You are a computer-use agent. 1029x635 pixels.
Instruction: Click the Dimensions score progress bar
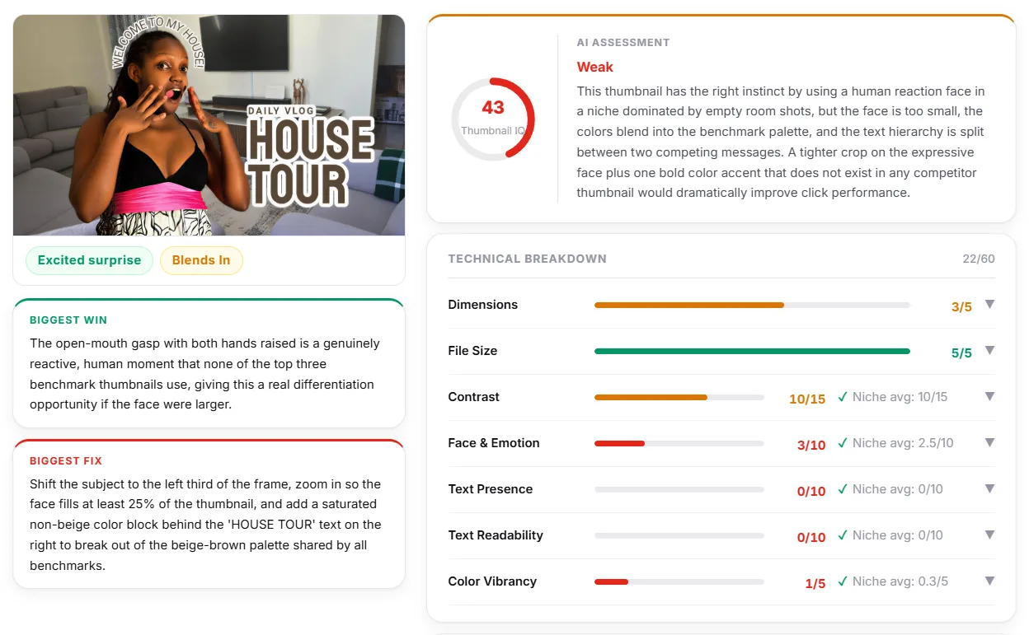point(752,305)
